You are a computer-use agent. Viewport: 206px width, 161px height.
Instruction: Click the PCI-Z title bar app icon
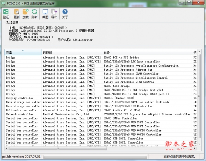[4, 3]
